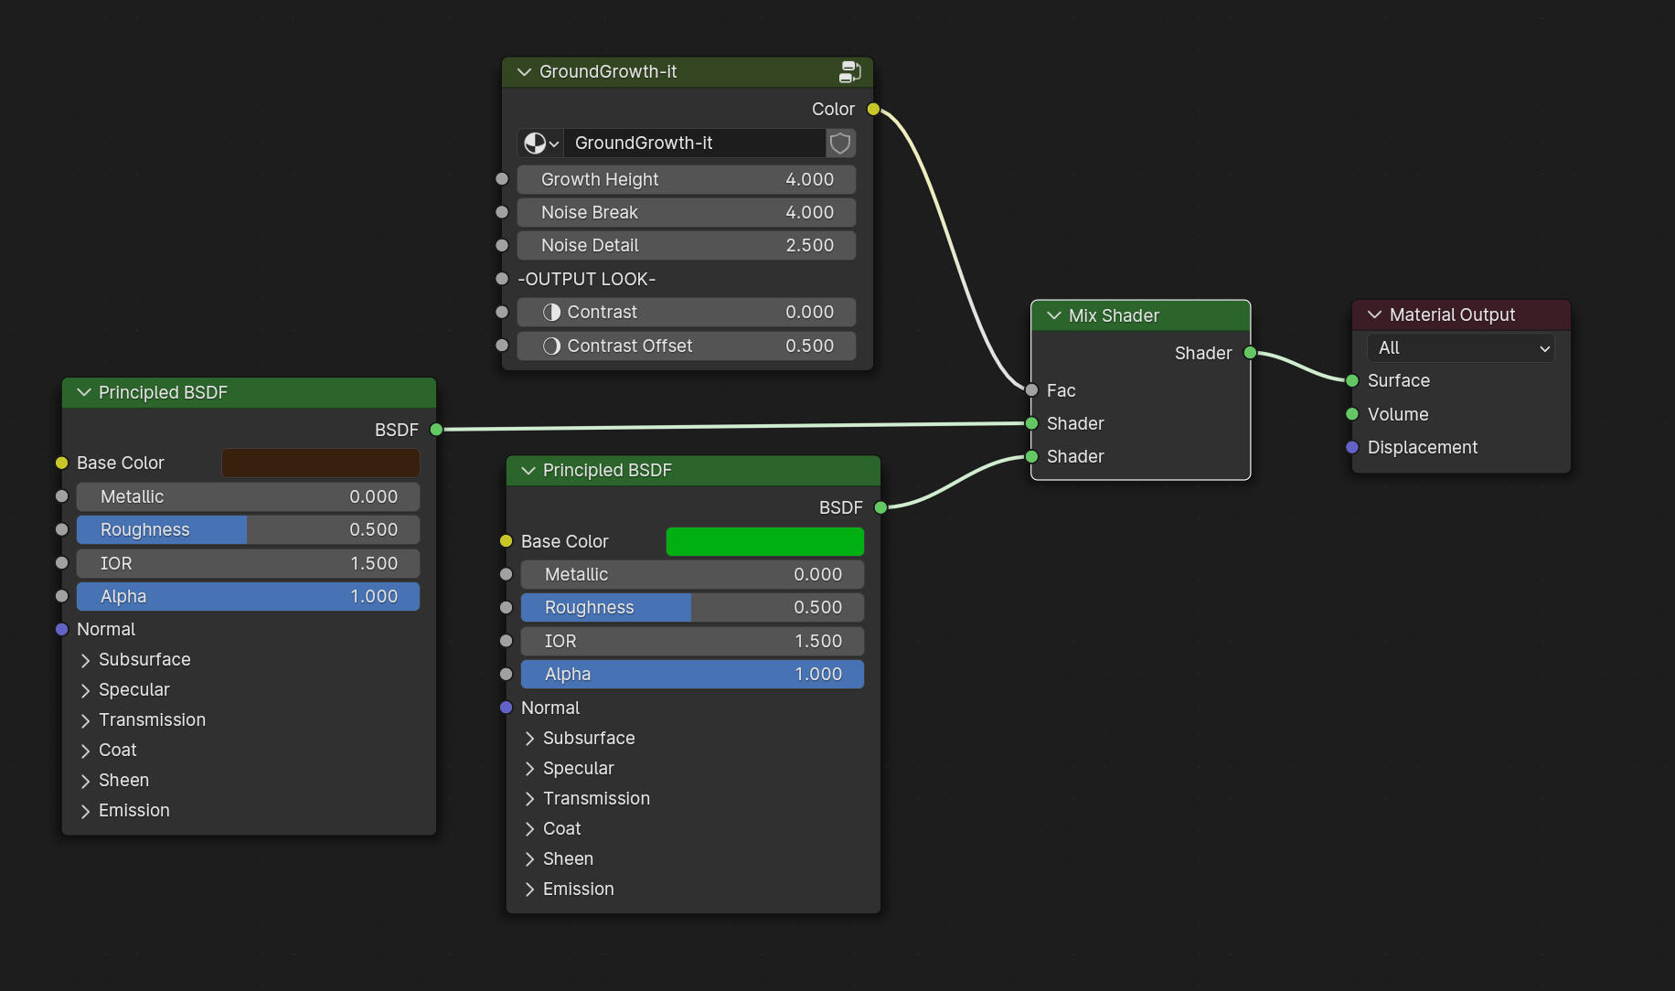Expand Emission panel in green Principled BSDF
Viewport: 1675px width, 991px height.
tap(529, 890)
